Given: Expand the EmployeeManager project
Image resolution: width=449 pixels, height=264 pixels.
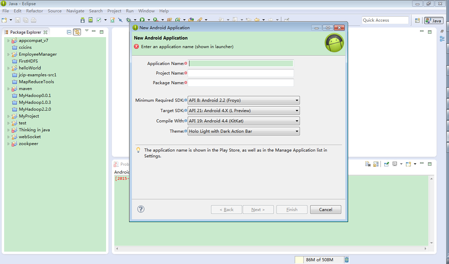Looking at the screenshot, I should [9, 54].
